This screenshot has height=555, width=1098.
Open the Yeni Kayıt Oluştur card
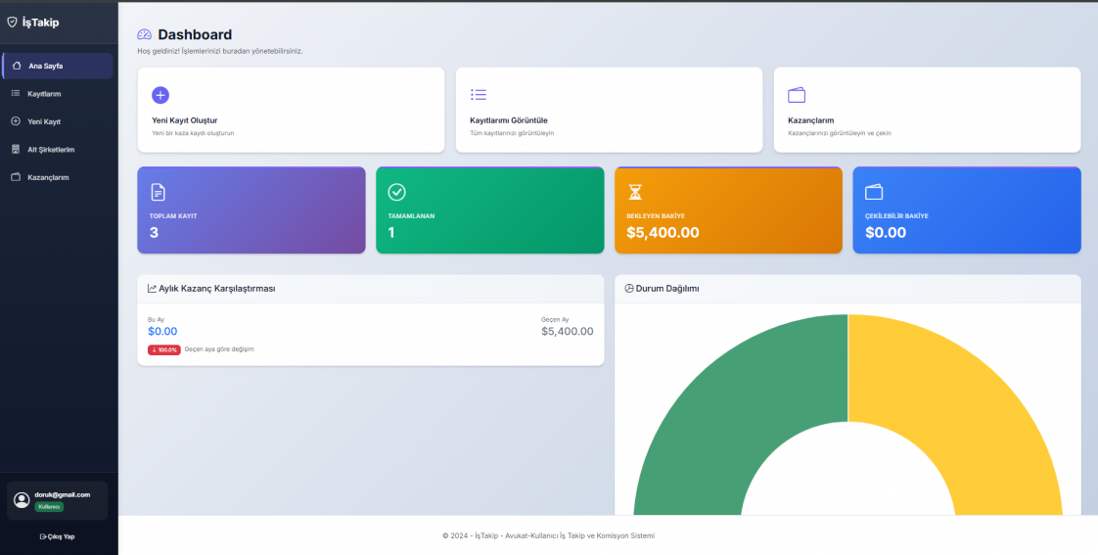click(290, 110)
